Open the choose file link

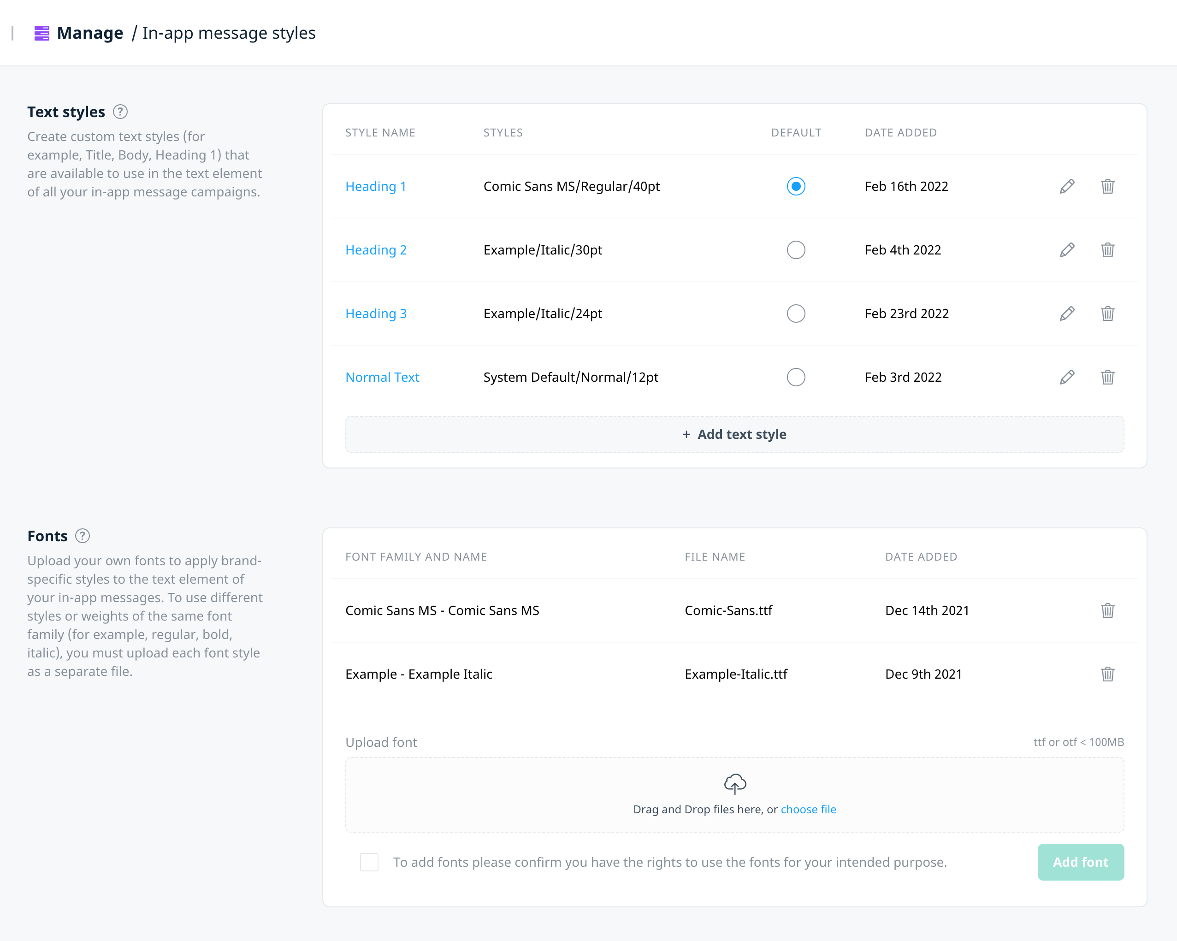point(808,810)
